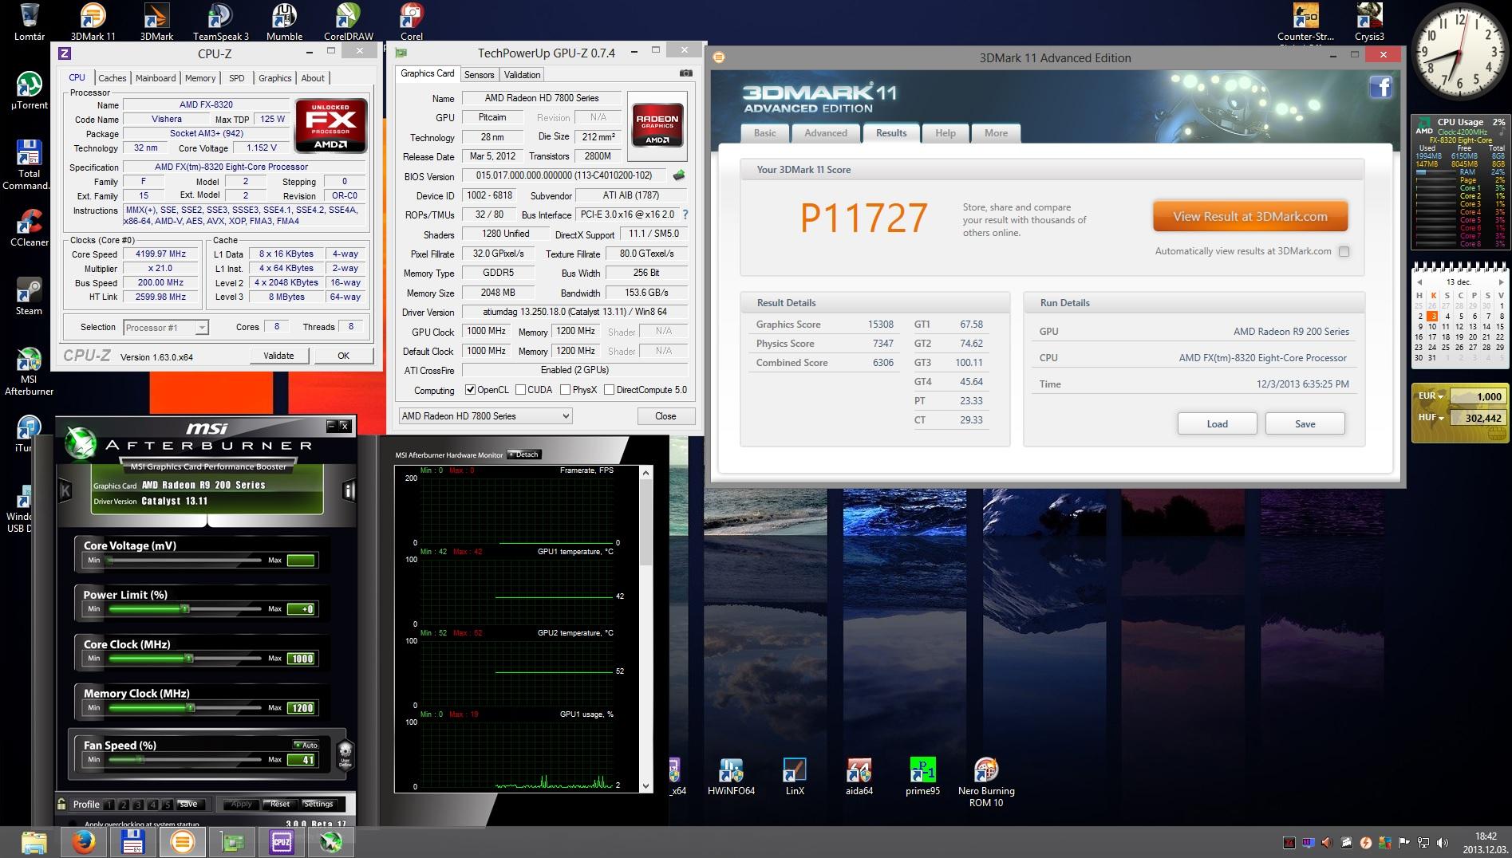The width and height of the screenshot is (1512, 858).
Task: Click View Result at 3DMark.com button
Action: (x=1250, y=216)
